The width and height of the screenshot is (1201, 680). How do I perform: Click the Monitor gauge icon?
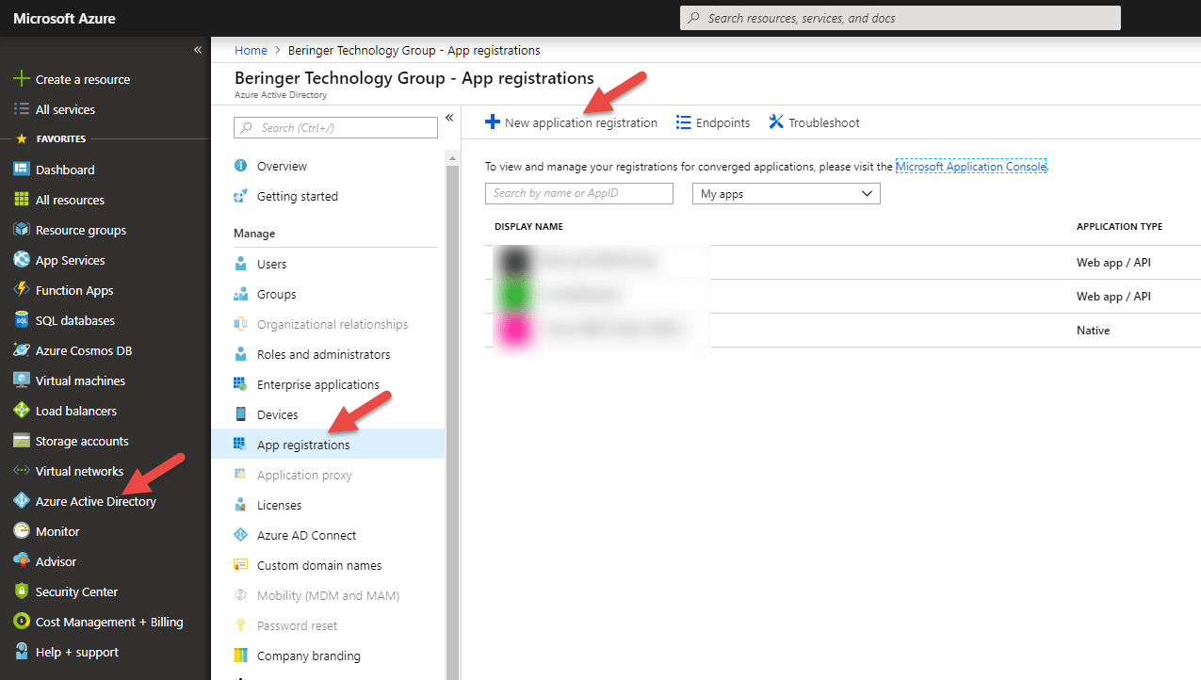pos(22,531)
